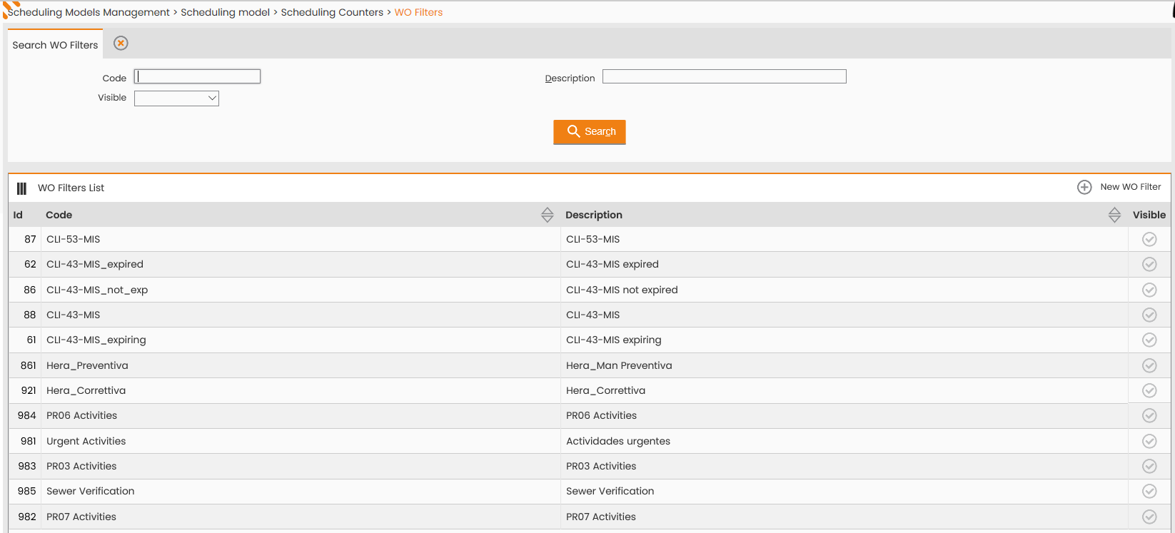Toggle visible checkmark for PR06 Activities row

1149,415
